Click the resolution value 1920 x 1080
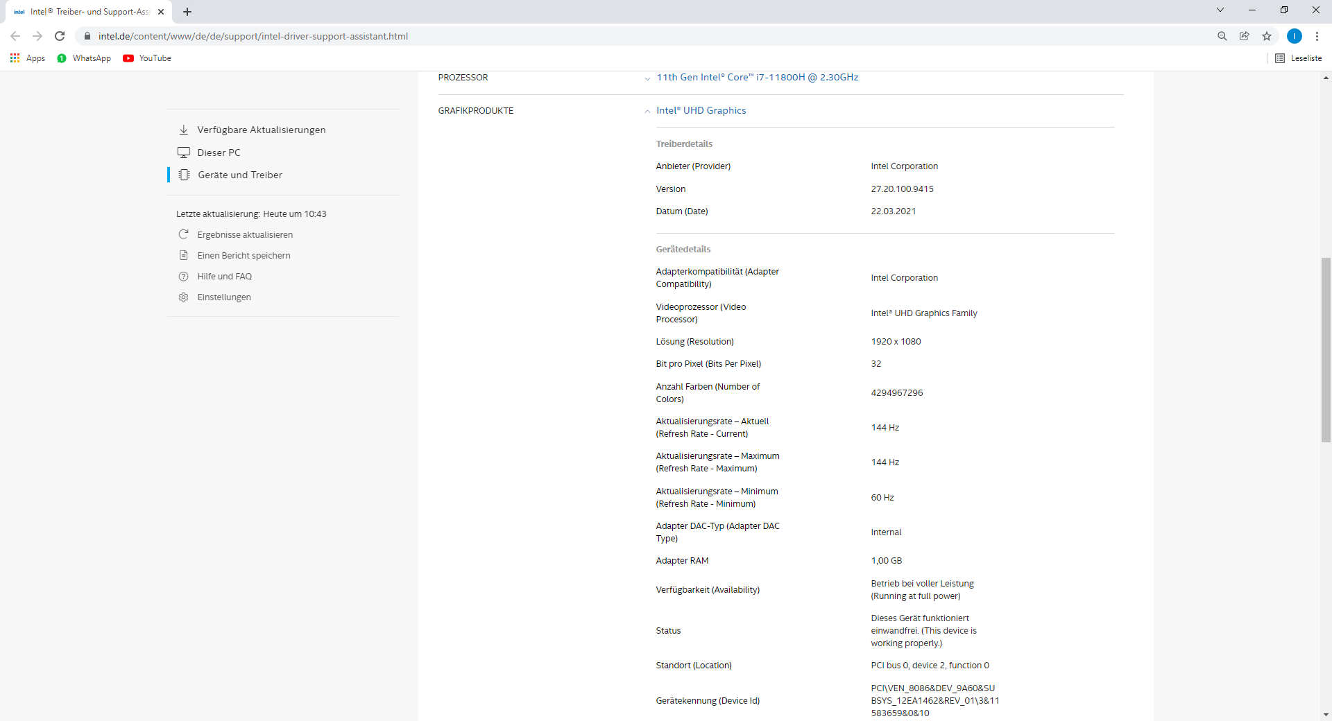 pyautogui.click(x=896, y=341)
